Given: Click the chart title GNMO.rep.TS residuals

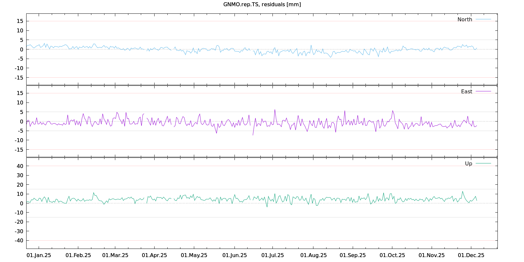Looking at the screenshot, I should click(x=262, y=5).
